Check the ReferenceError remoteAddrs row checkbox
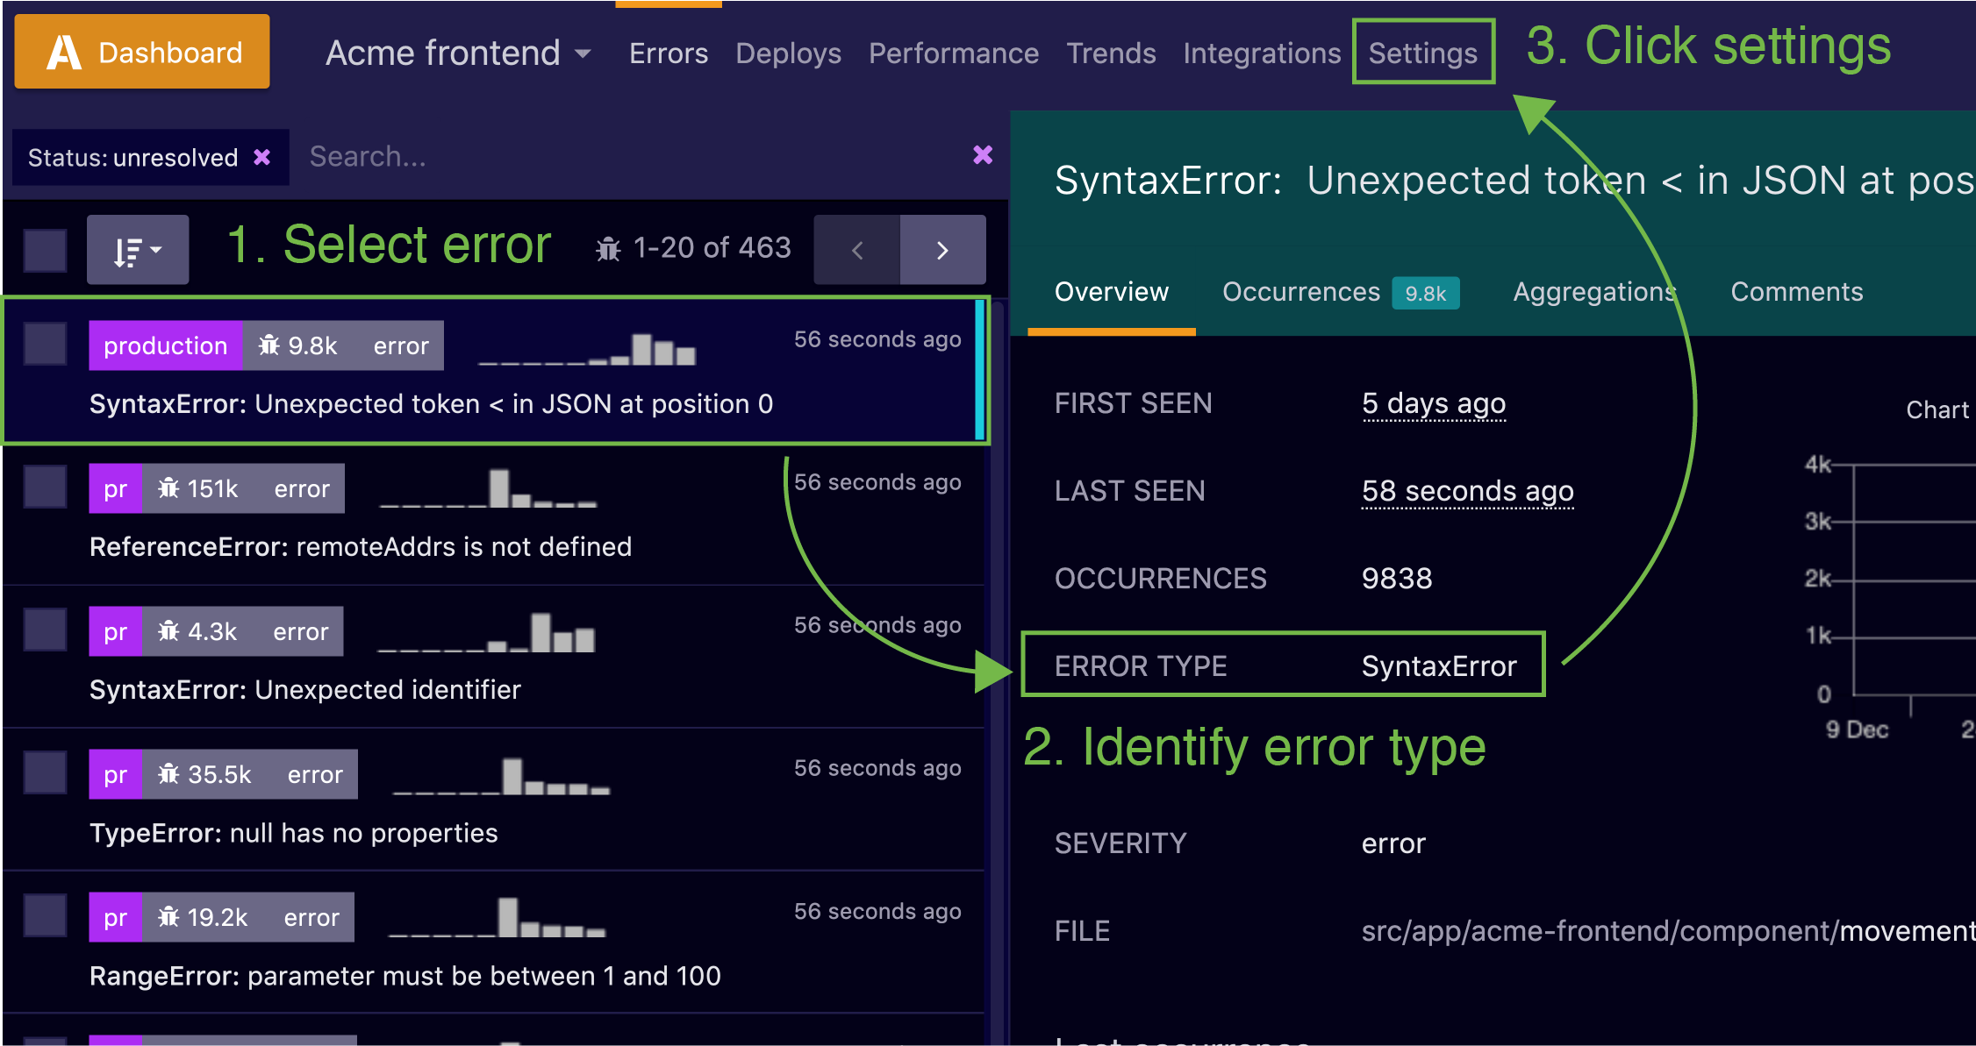 tap(46, 486)
